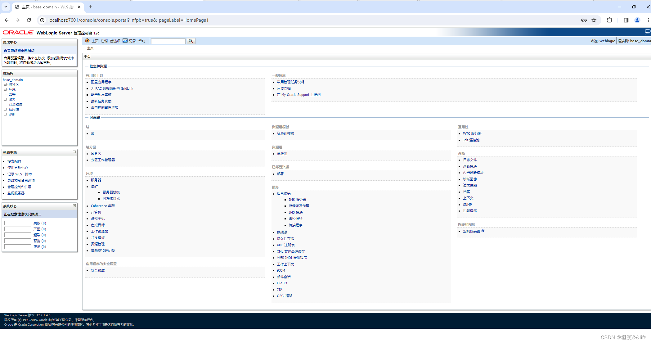Open the 帮助 menu
This screenshot has height=343, width=651.
click(x=141, y=41)
